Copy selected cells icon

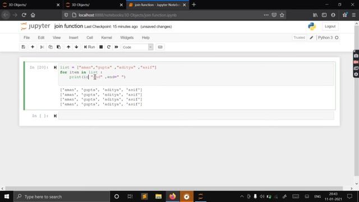click(x=50, y=47)
